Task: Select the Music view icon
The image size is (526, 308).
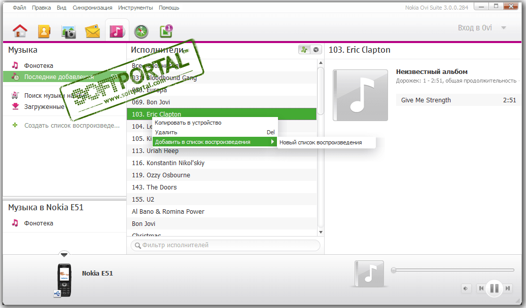Action: (x=117, y=31)
